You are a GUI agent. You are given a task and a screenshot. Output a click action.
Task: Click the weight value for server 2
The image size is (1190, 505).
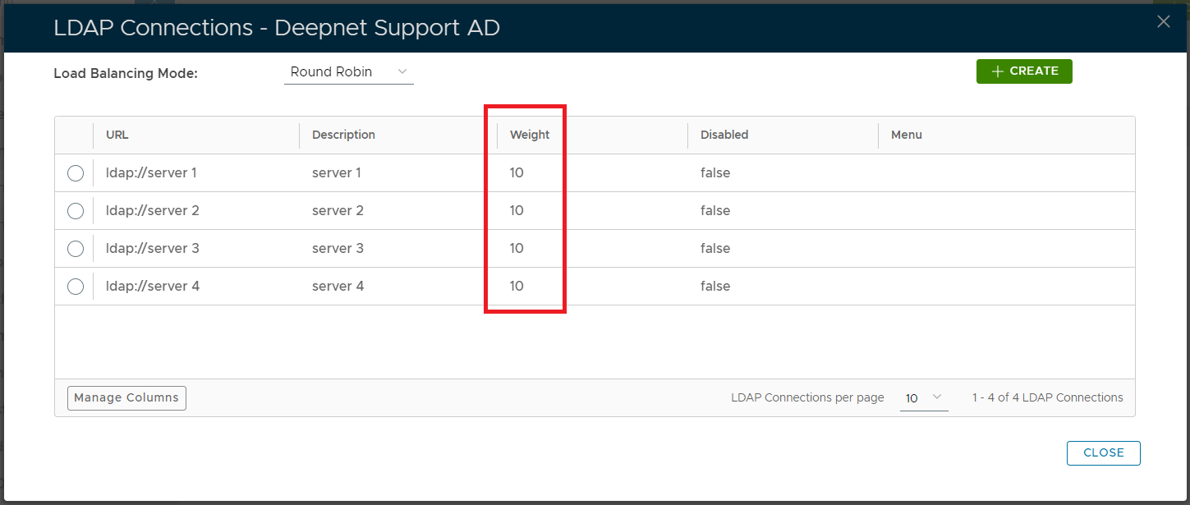(x=517, y=211)
